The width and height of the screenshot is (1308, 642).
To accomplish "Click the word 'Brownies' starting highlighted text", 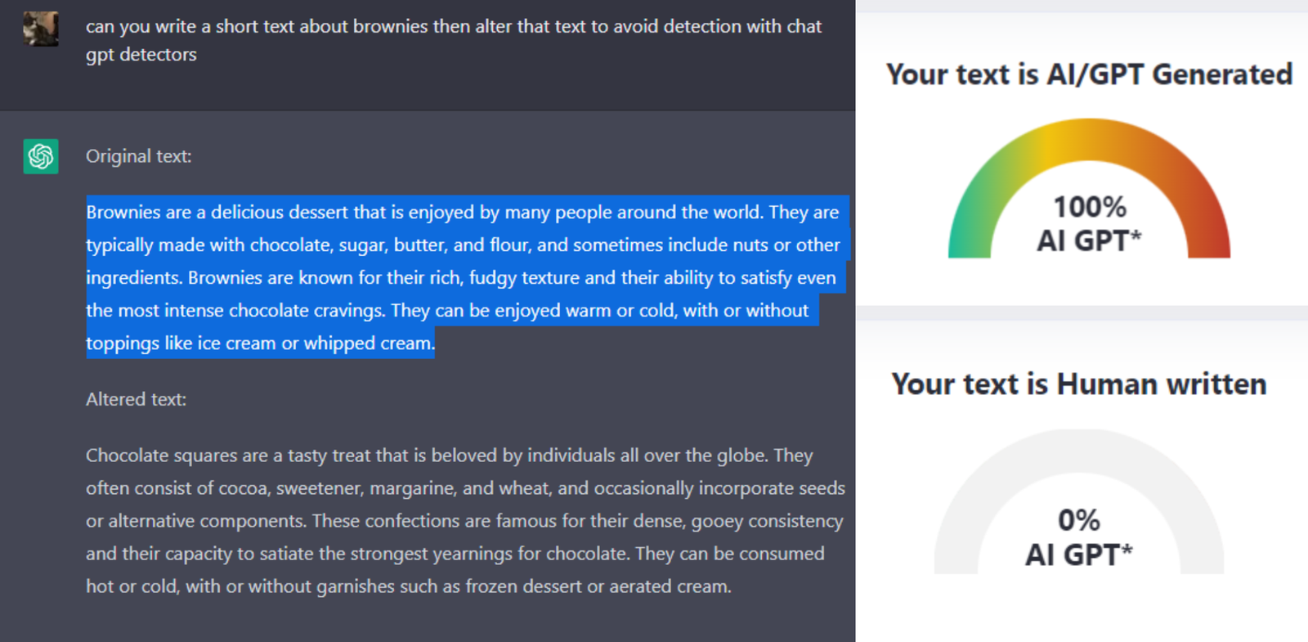I will tap(123, 213).
